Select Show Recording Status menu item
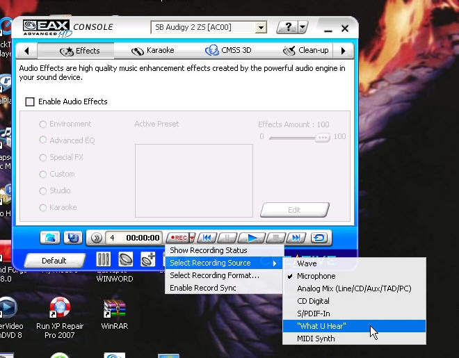This screenshot has width=459, height=358. [209, 250]
